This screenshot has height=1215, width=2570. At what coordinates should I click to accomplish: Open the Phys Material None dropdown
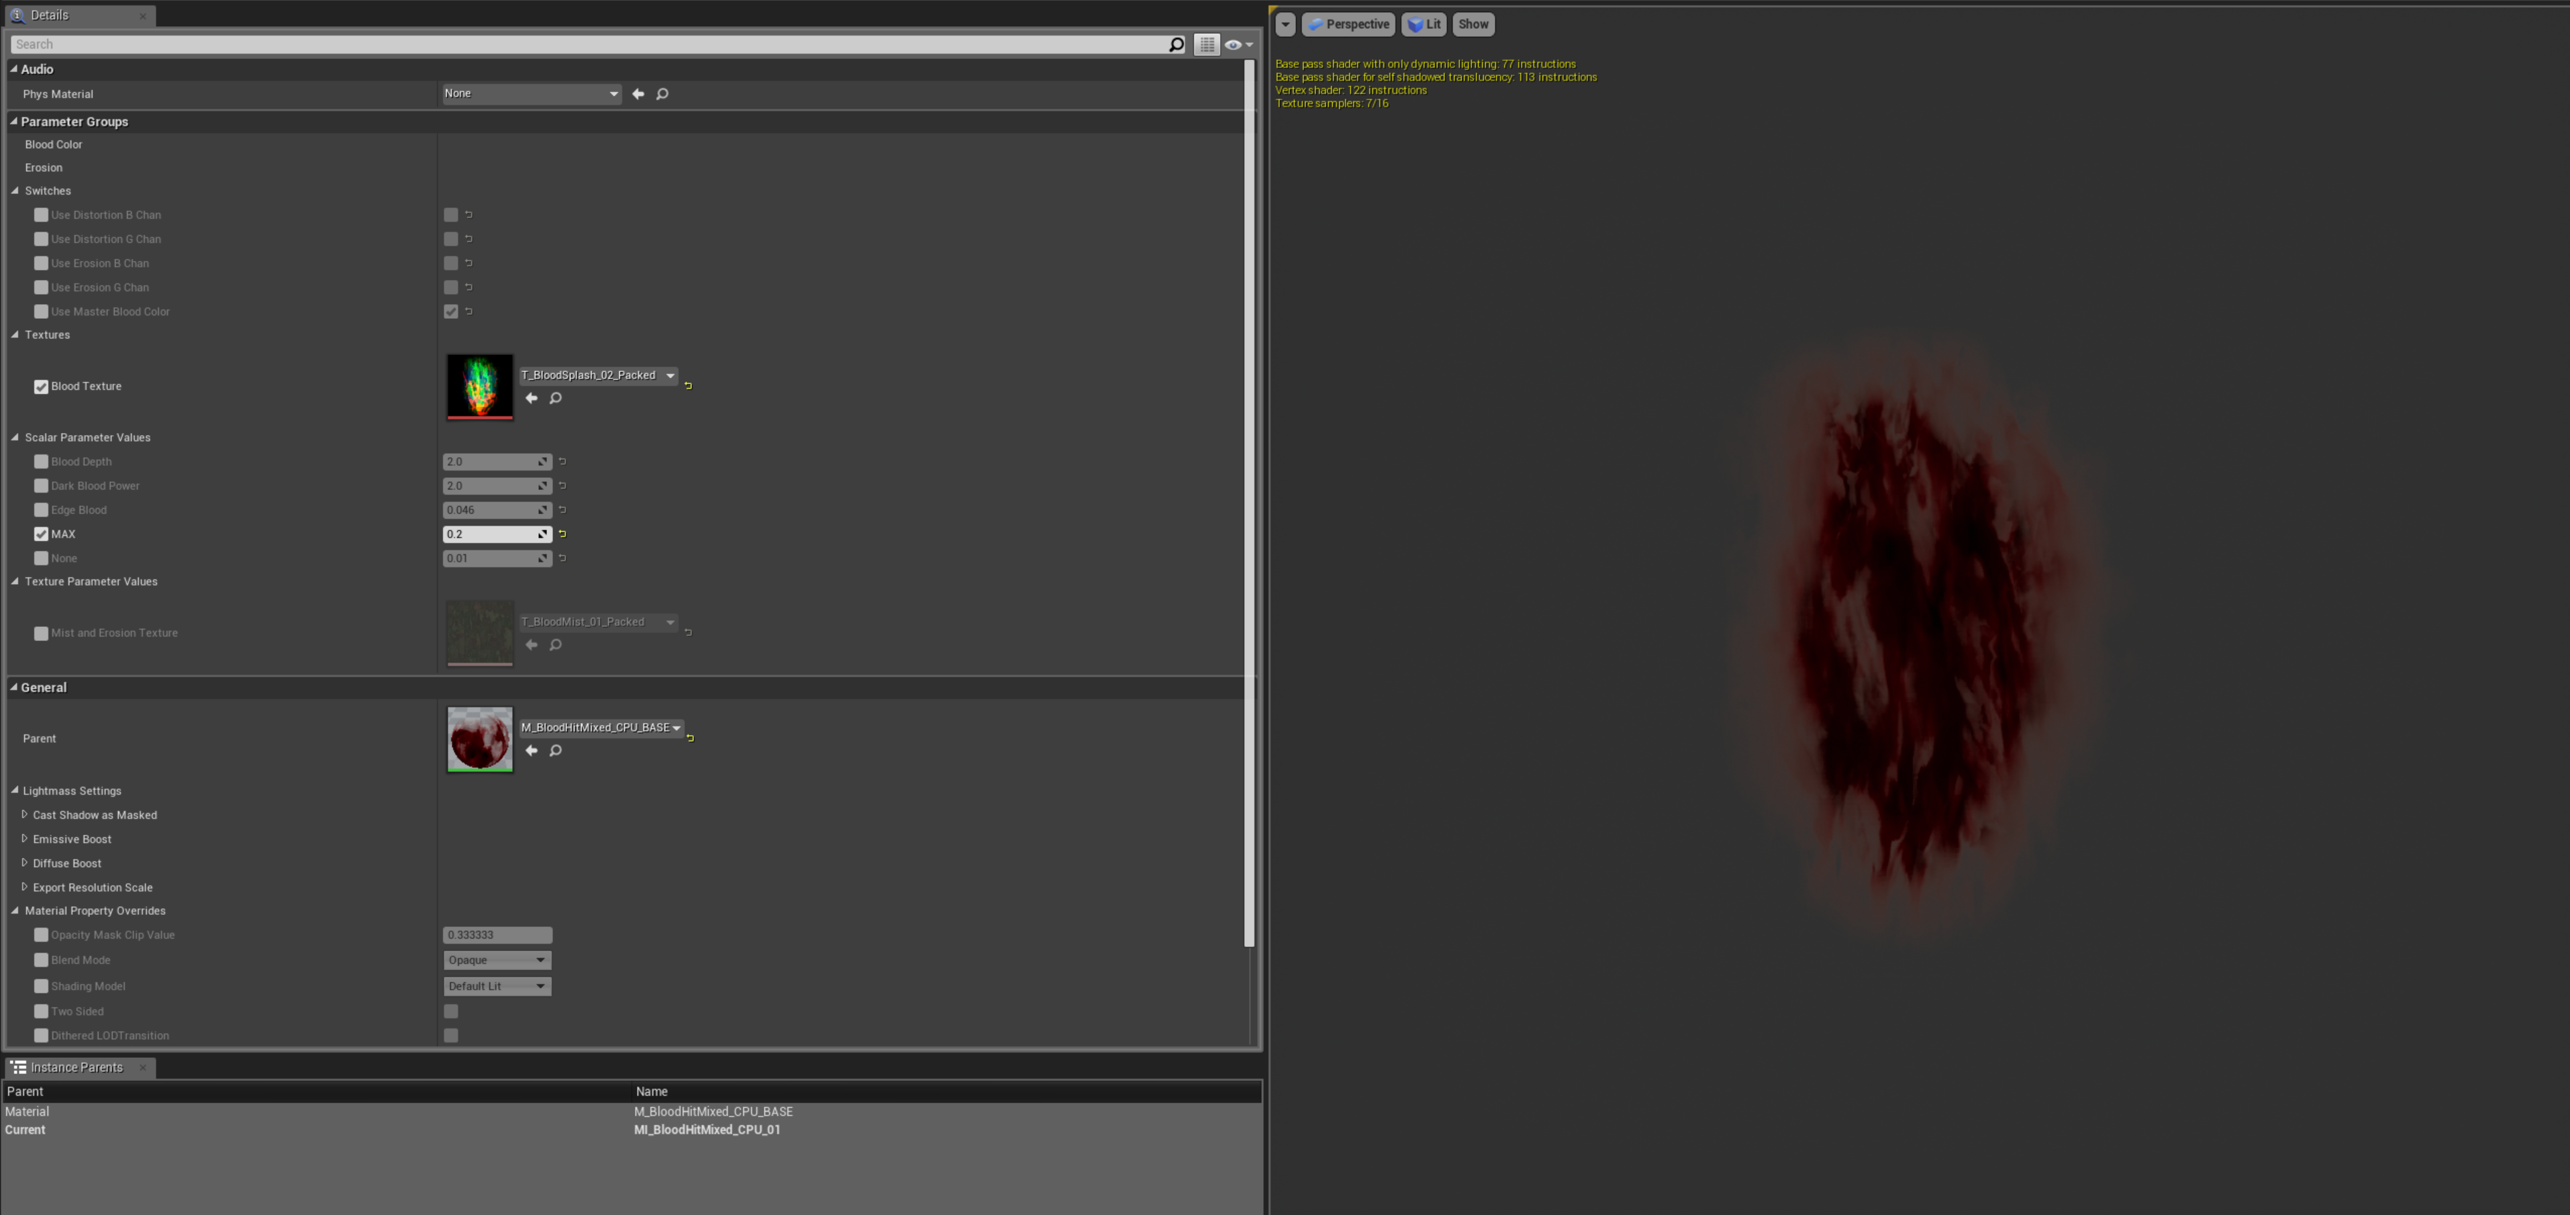(x=531, y=94)
